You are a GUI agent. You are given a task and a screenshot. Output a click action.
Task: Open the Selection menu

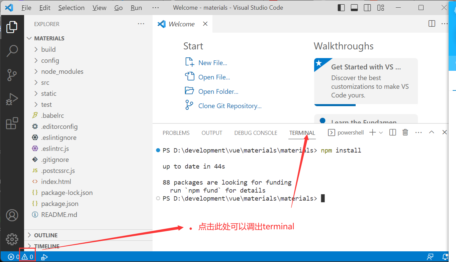coord(71,8)
